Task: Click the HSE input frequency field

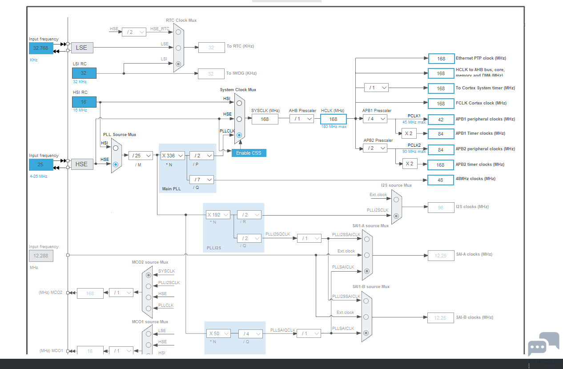Action: click(x=41, y=164)
